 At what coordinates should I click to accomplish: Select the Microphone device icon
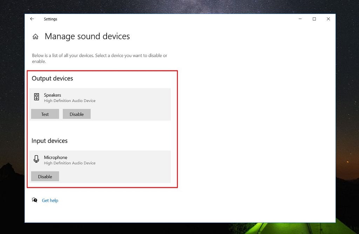pyautogui.click(x=36, y=159)
